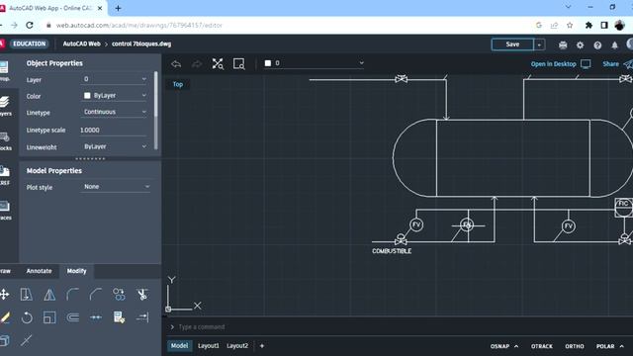
Task: Click the toolbar layer color swatch
Action: pos(268,63)
